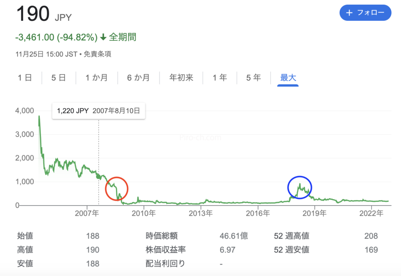Select the 最大 maximum range tab

(288, 78)
